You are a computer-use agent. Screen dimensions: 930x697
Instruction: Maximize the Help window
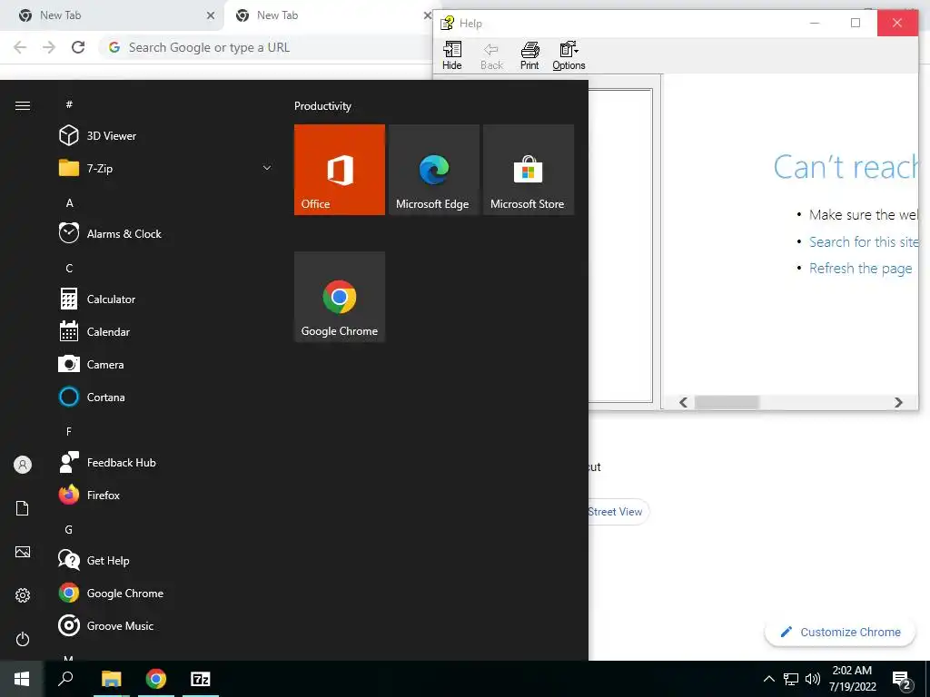[x=856, y=23]
